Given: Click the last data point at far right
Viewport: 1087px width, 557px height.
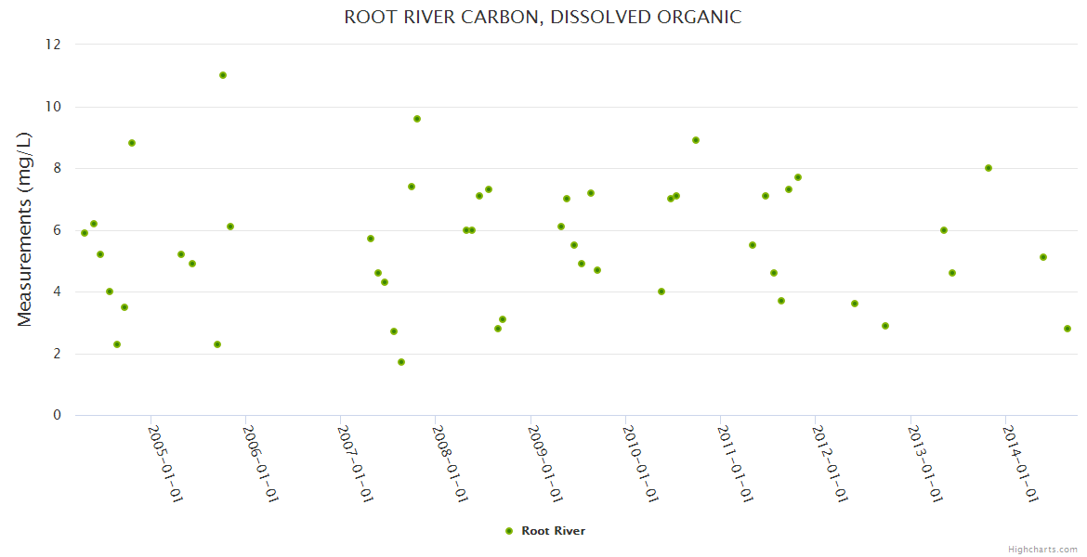Looking at the screenshot, I should (1067, 329).
